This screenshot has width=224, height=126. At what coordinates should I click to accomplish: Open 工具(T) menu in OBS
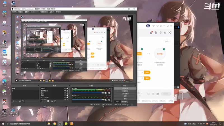[x=52, y=12]
